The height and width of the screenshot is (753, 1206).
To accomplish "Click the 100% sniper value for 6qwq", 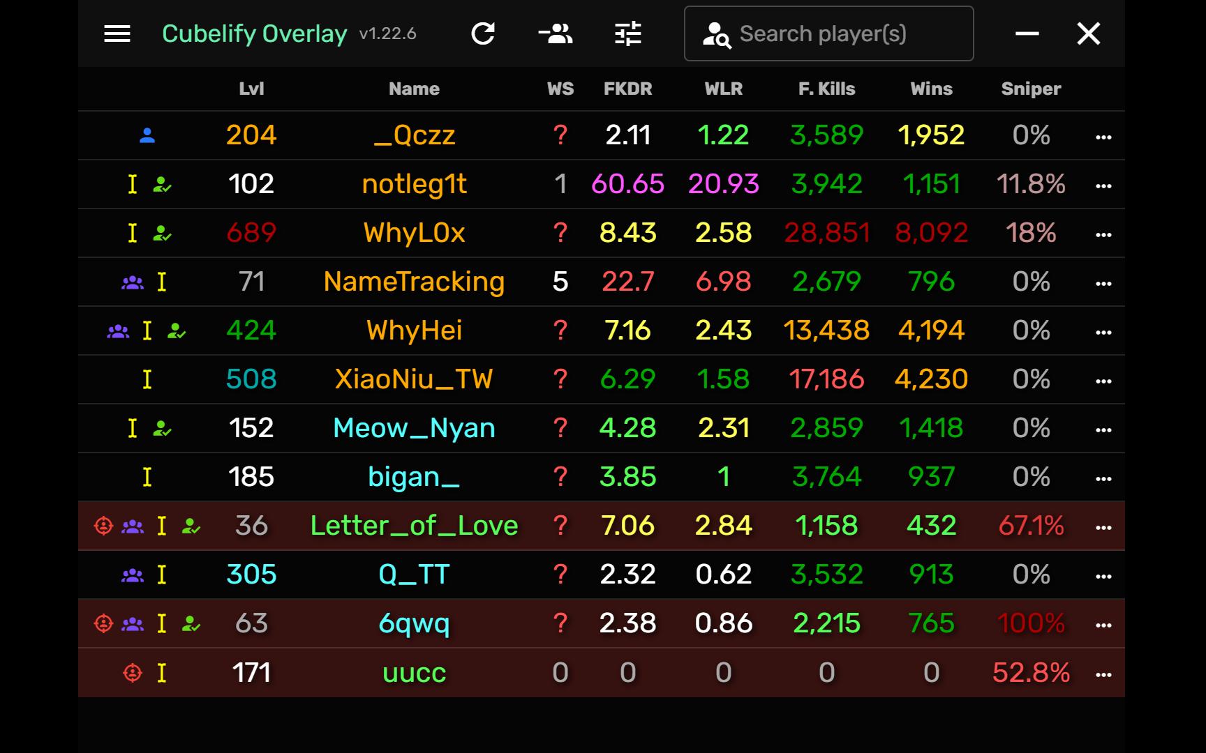I will [x=1031, y=623].
